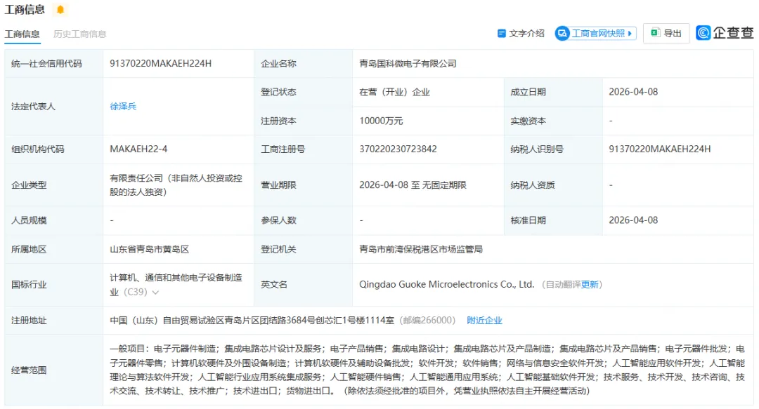The image size is (759, 409).
Task: Click the 自动翻译 note text
Action: pos(563,285)
